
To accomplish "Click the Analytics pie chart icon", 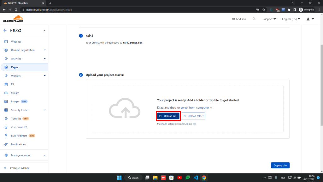I will 6,58.
